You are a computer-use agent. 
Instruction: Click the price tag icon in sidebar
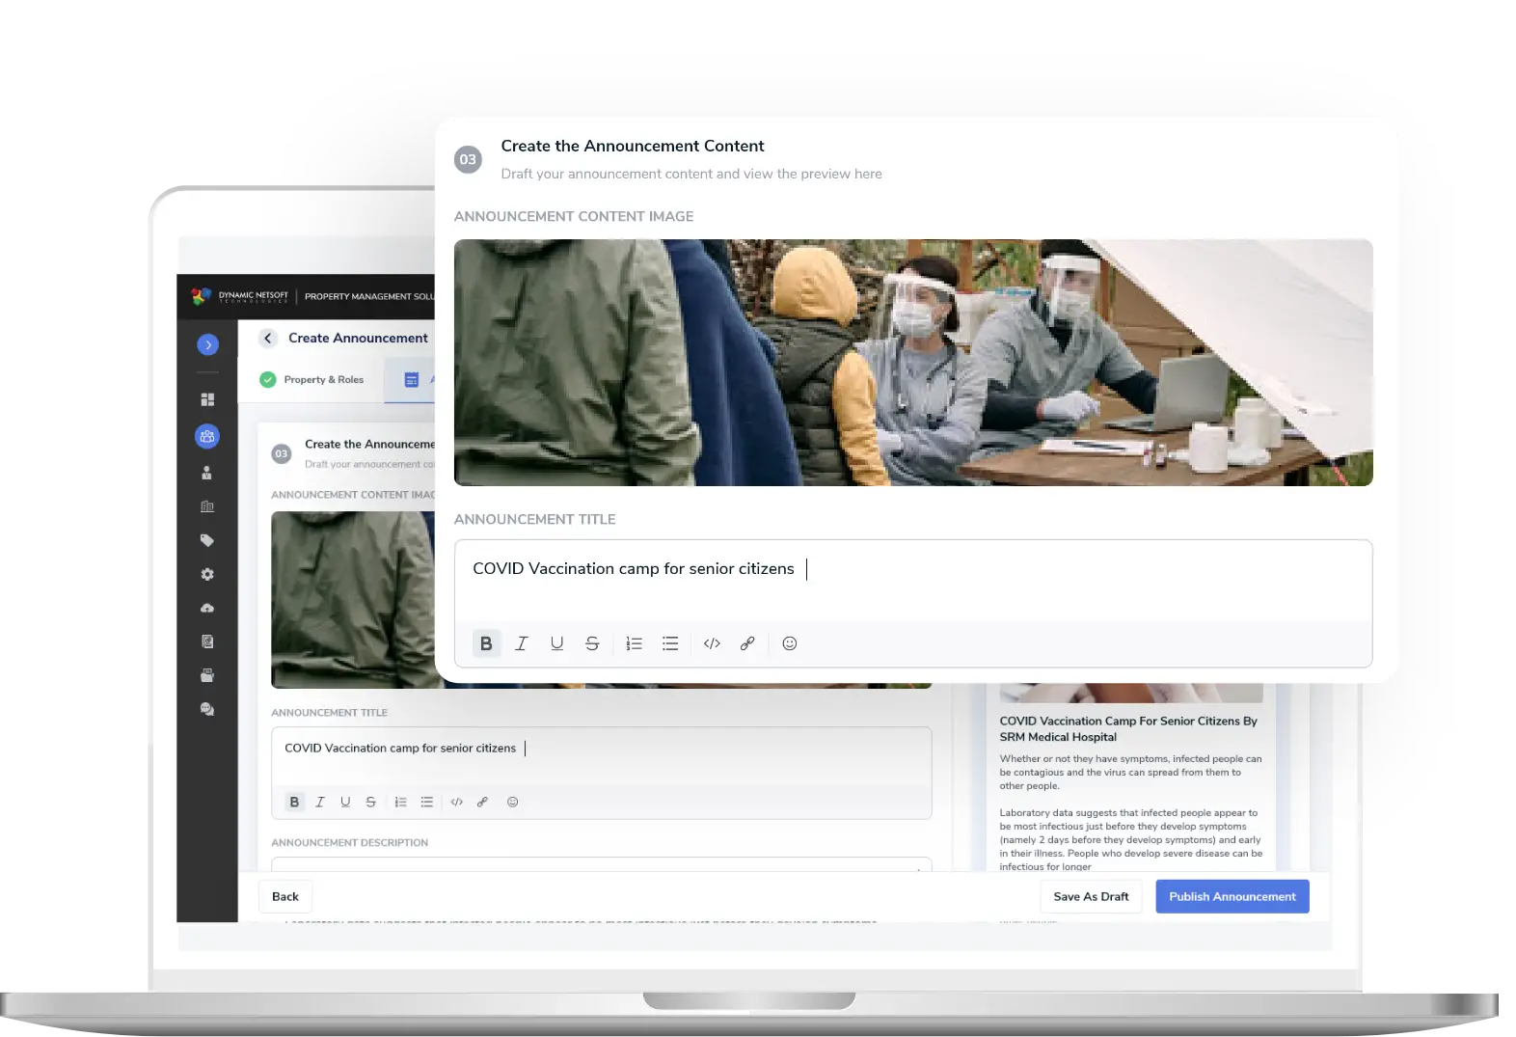coord(207,540)
